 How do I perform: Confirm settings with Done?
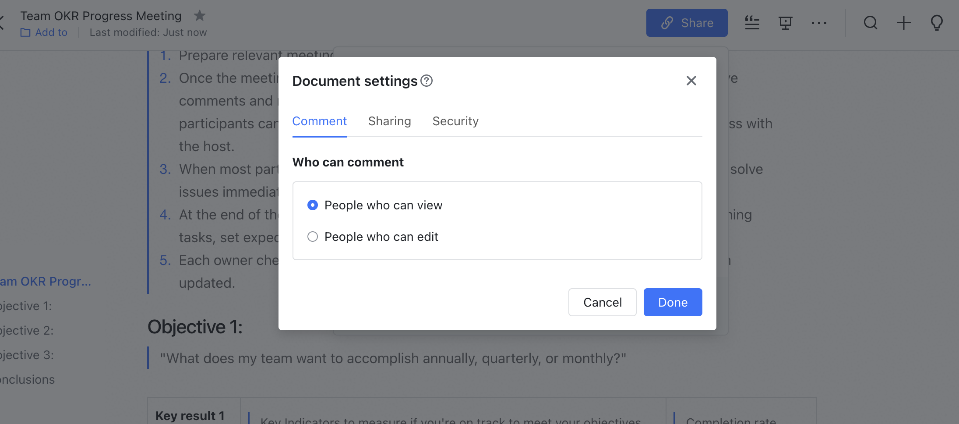(x=672, y=302)
